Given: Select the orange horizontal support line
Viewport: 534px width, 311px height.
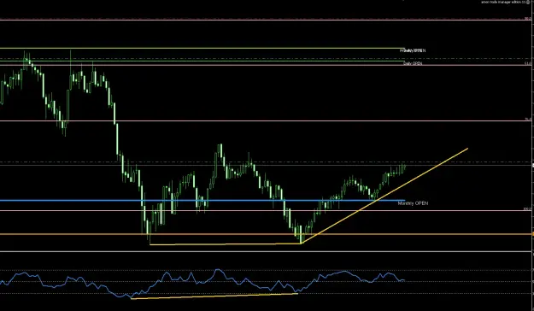Looking at the screenshot, I should point(266,234).
